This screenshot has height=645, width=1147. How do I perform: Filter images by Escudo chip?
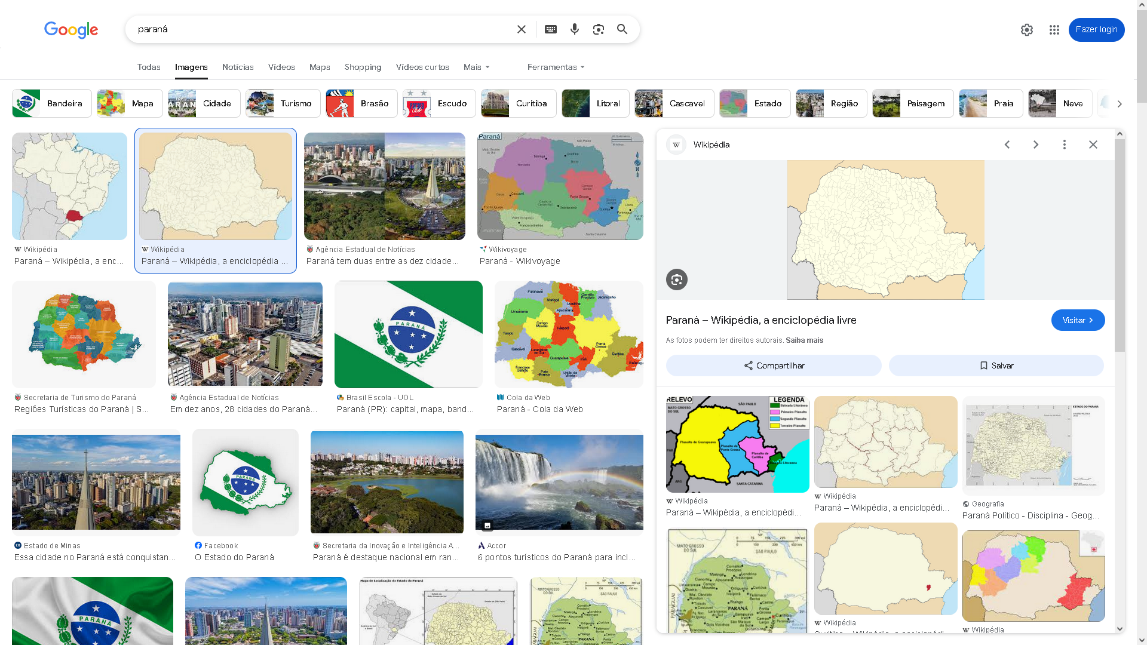[439, 103]
